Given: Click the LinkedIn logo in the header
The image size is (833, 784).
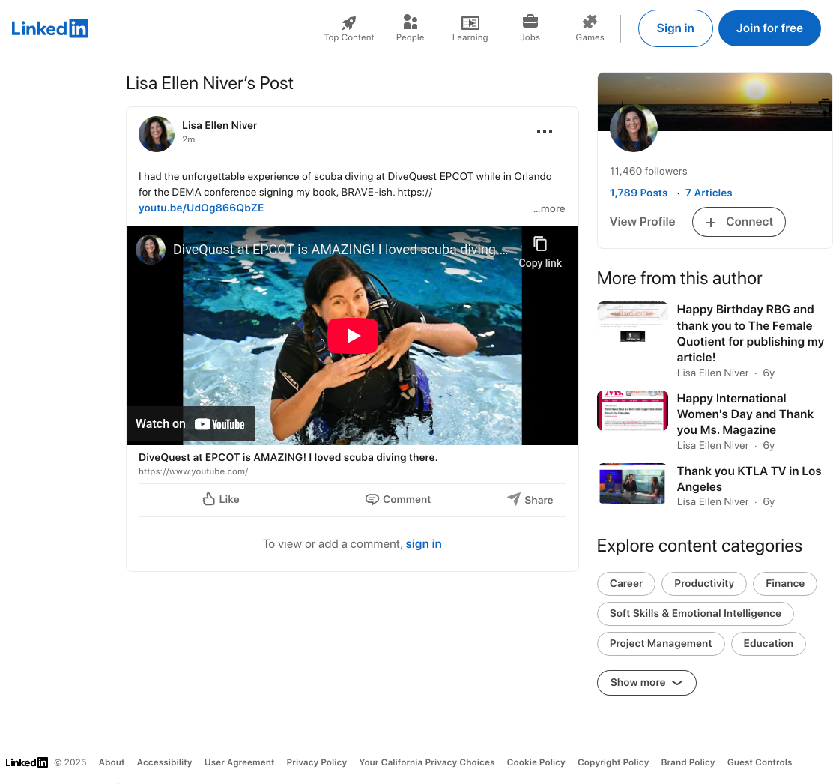Looking at the screenshot, I should (x=50, y=28).
